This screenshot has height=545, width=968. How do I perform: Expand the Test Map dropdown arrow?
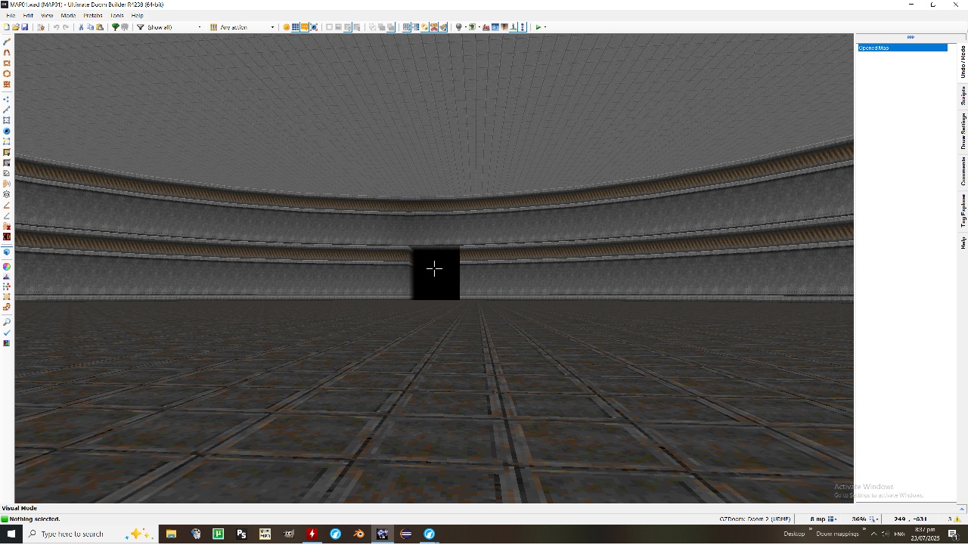(545, 27)
